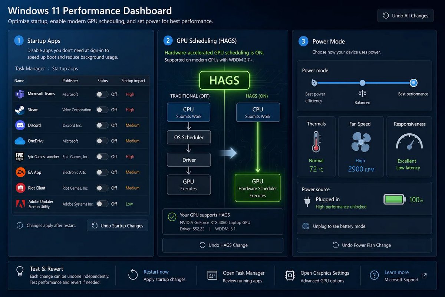
Task: Click GPU Hardware Scheduler Executes box
Action: click(x=258, y=188)
